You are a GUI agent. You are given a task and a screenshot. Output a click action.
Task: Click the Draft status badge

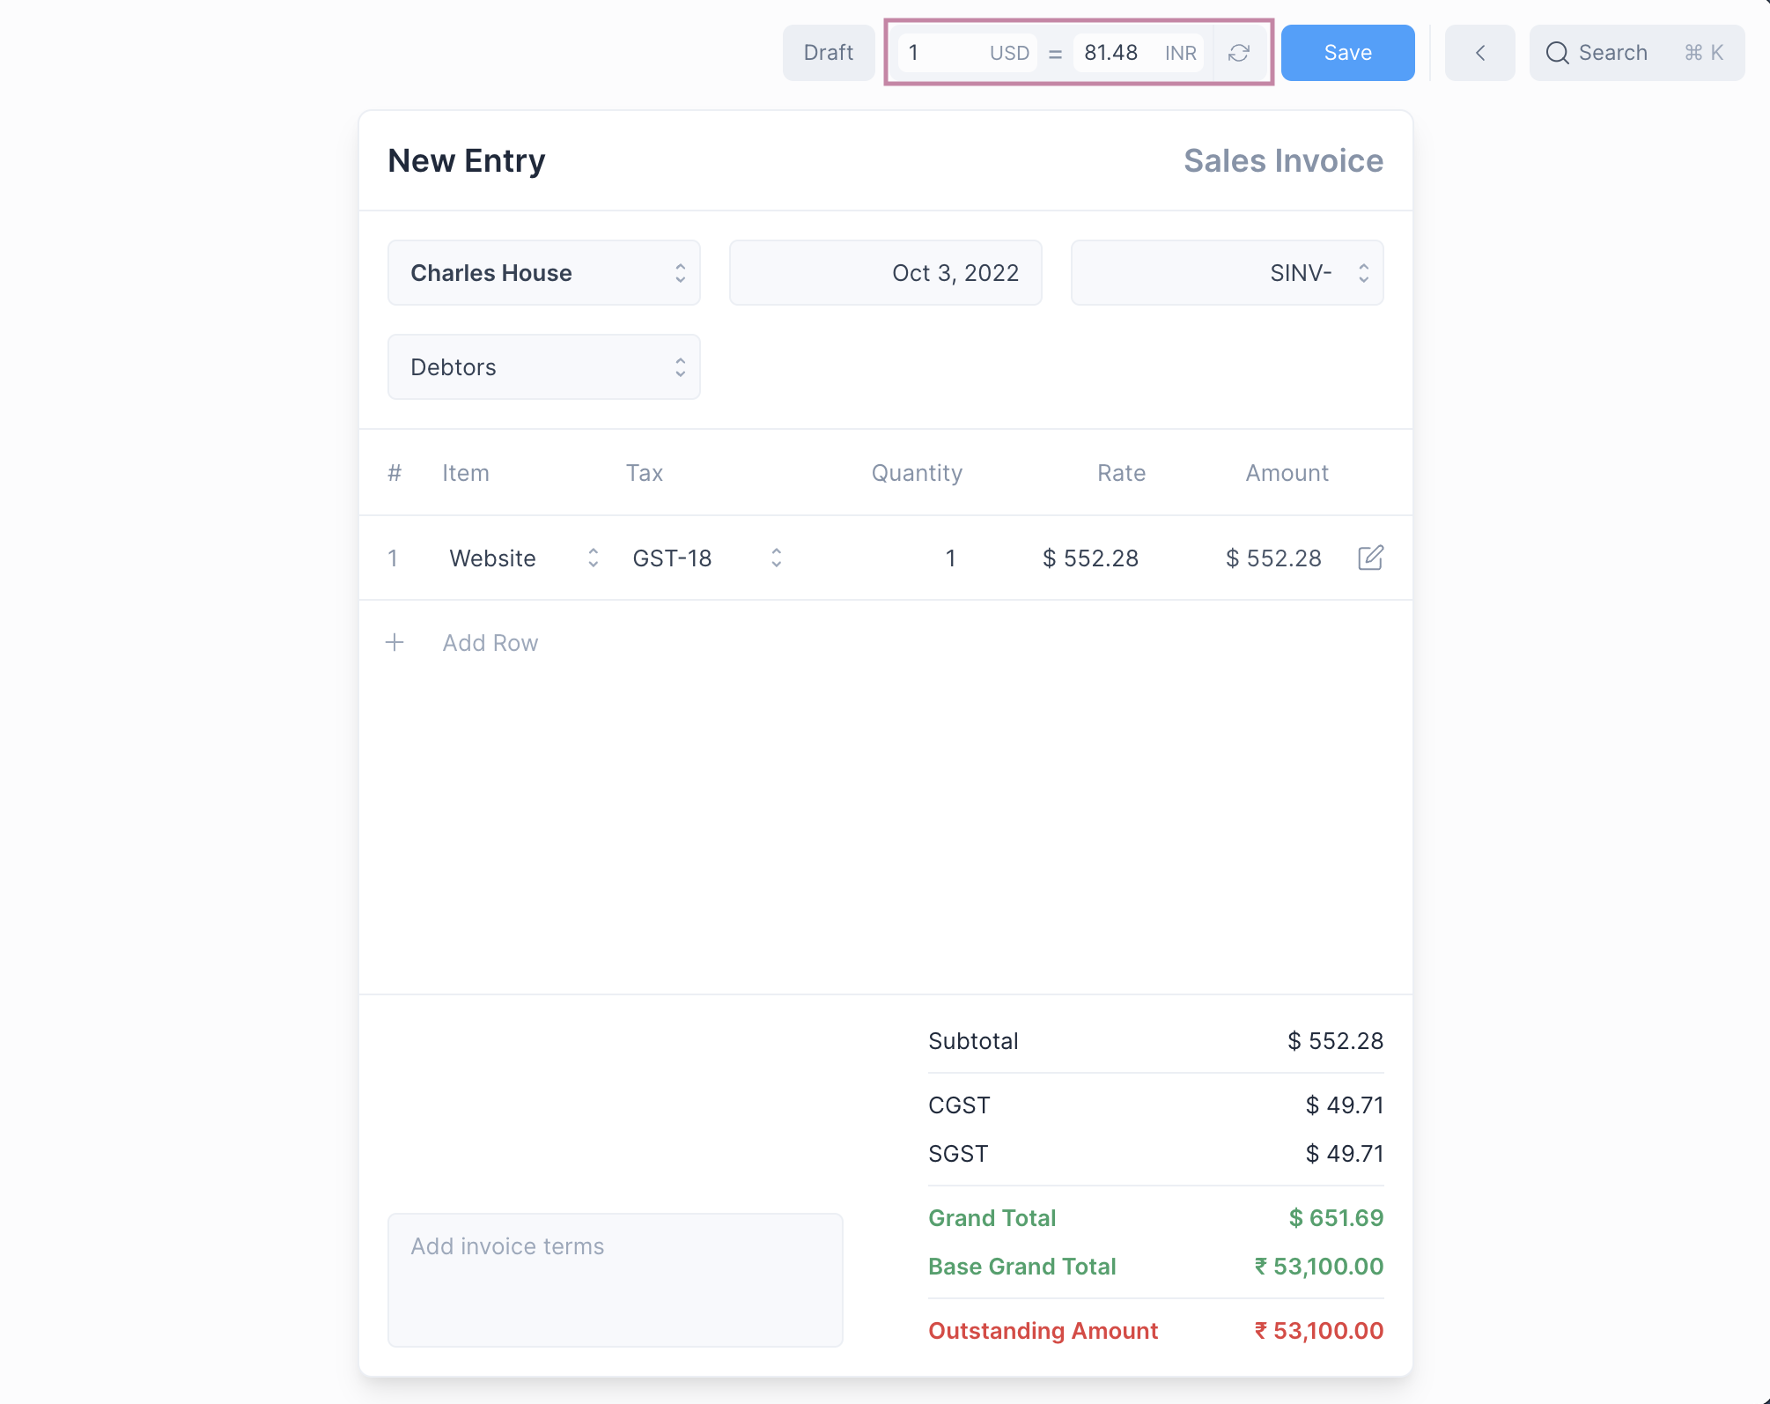[828, 53]
